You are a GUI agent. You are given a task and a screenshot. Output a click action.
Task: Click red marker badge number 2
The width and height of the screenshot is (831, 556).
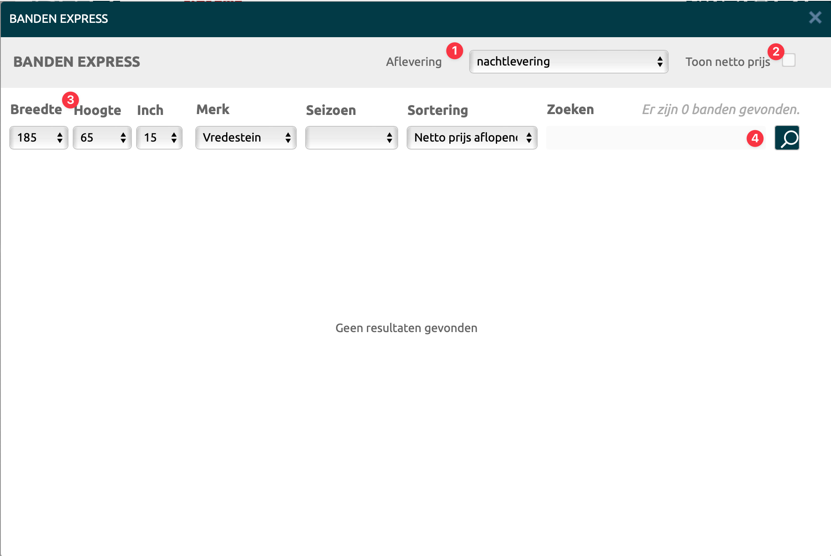click(776, 52)
